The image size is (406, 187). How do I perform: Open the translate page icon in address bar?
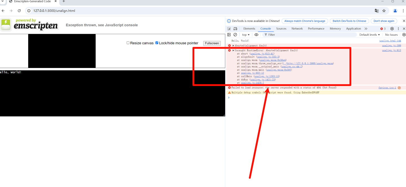pyautogui.click(x=377, y=10)
